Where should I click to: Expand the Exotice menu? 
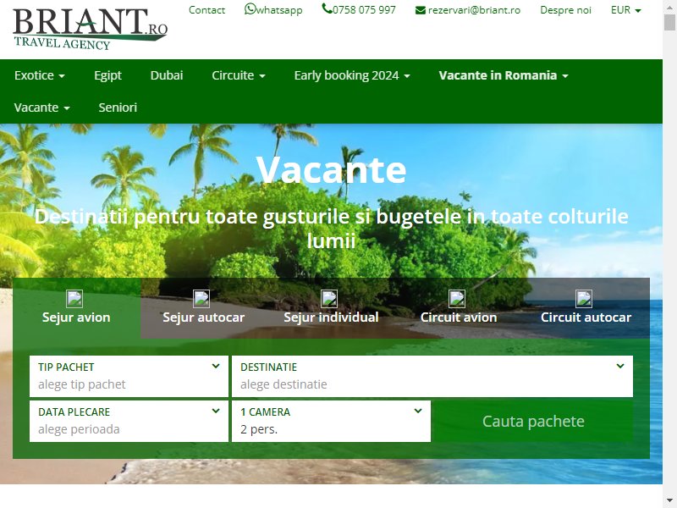(x=40, y=75)
